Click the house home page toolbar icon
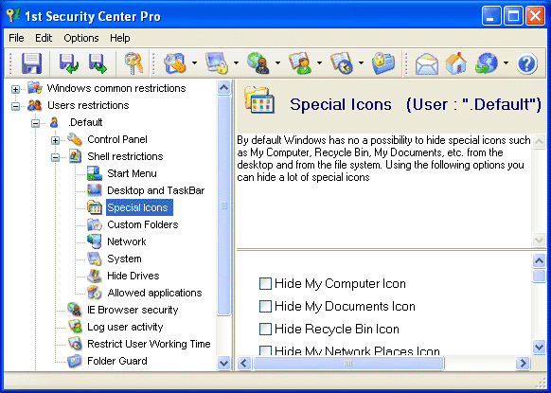551x393 pixels. (455, 63)
